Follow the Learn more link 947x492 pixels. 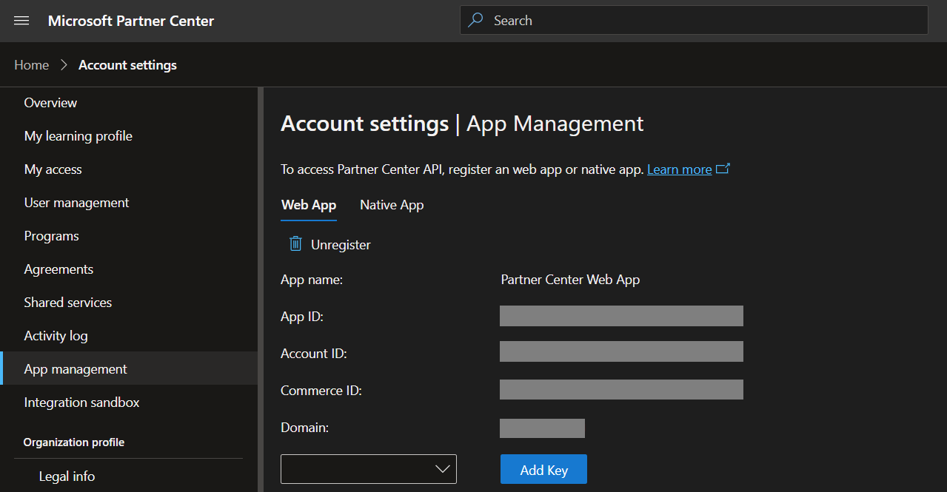(x=679, y=169)
